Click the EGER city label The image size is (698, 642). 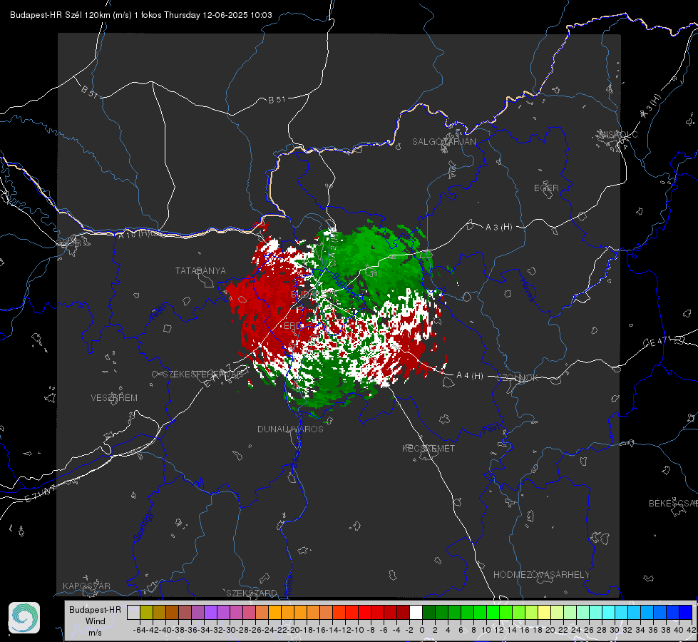point(546,188)
